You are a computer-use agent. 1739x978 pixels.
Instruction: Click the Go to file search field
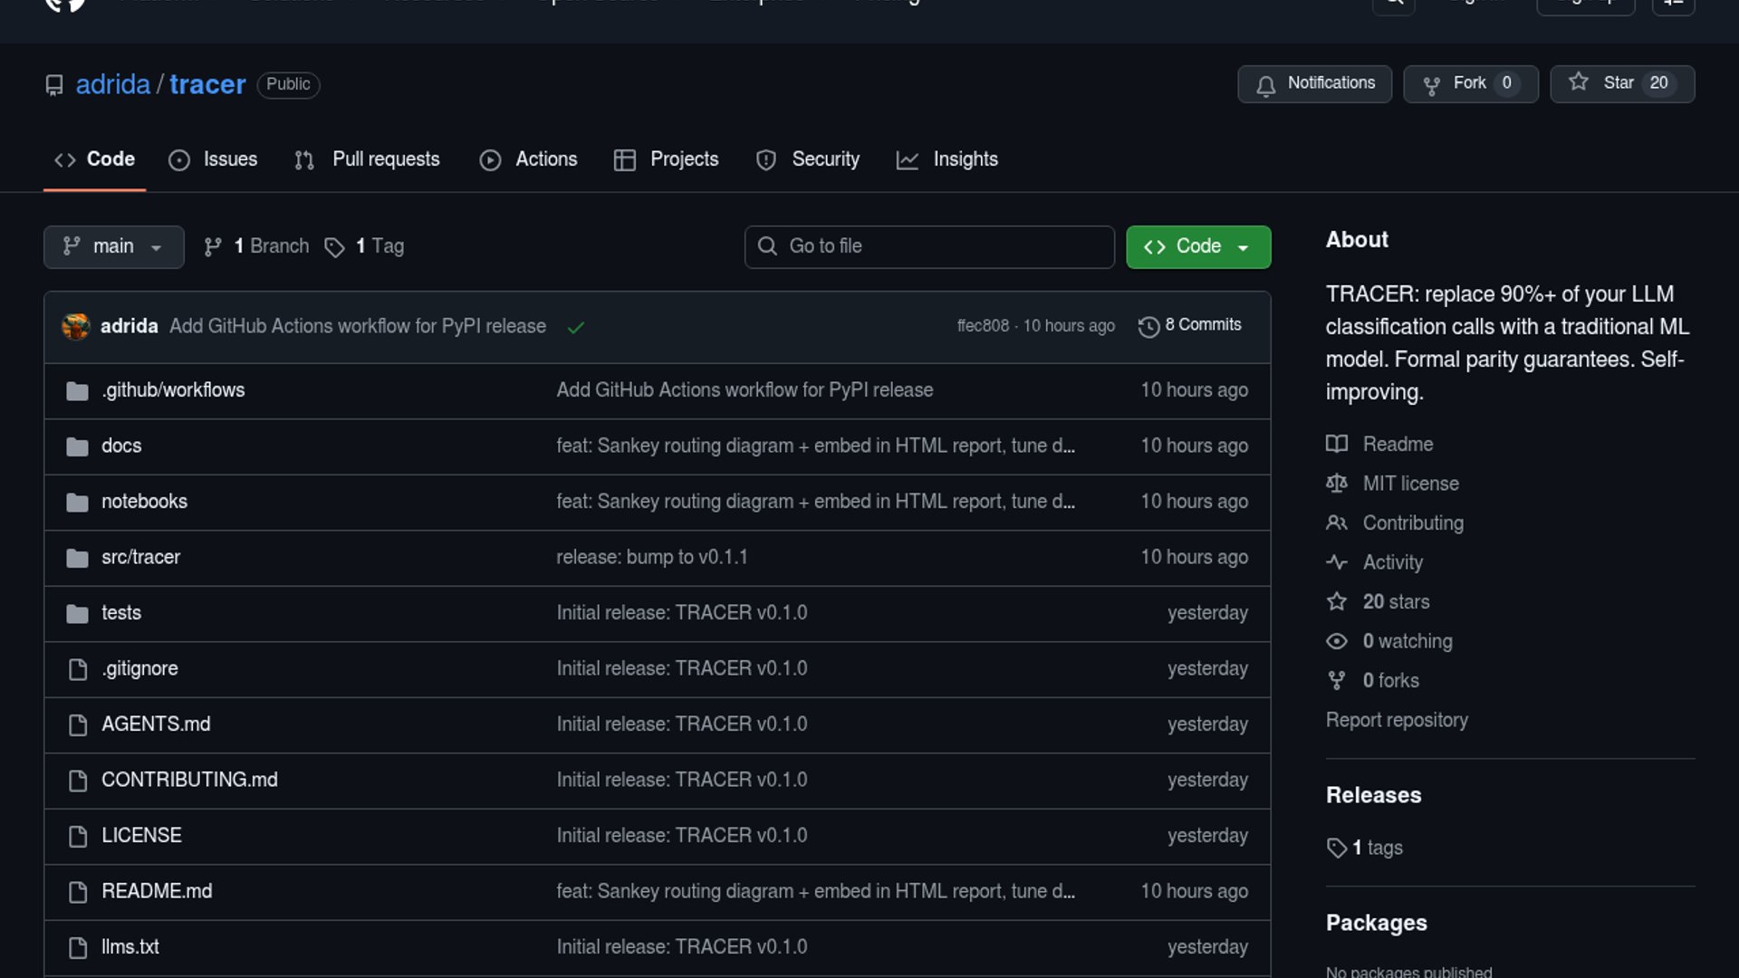tap(929, 246)
